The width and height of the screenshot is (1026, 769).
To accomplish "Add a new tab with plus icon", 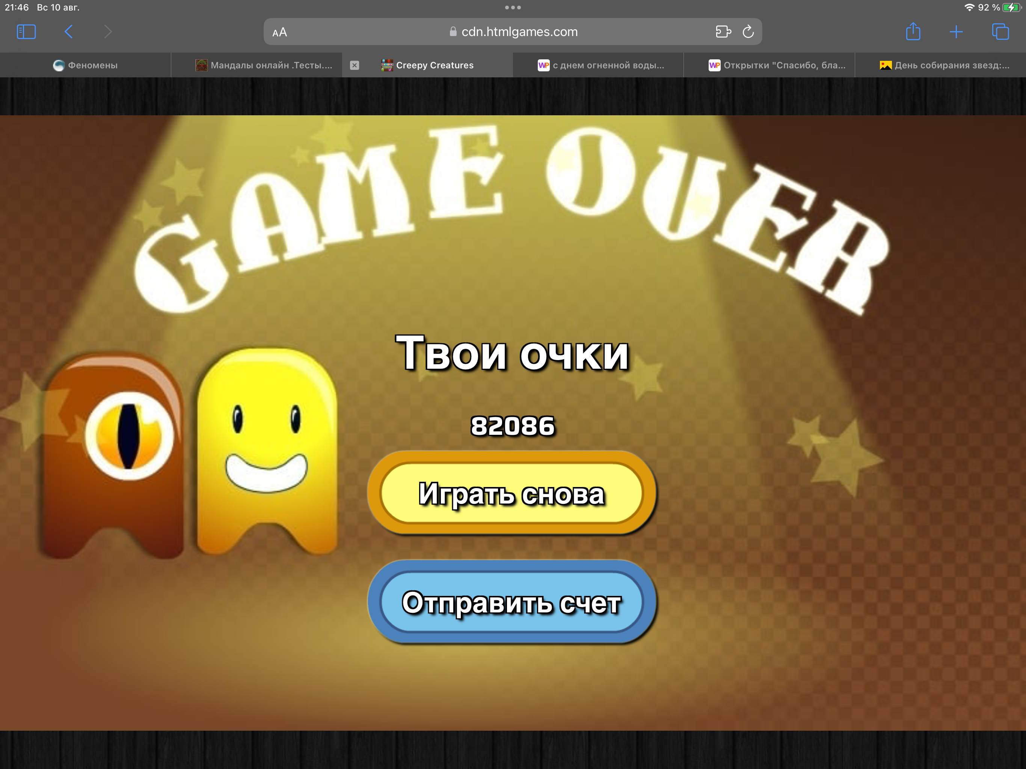I will coord(956,32).
